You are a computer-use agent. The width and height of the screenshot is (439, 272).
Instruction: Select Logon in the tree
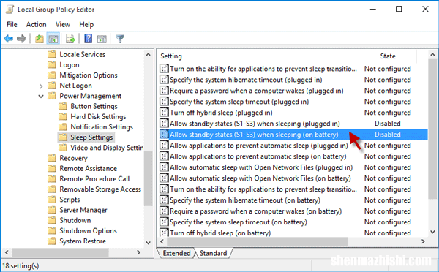70,65
